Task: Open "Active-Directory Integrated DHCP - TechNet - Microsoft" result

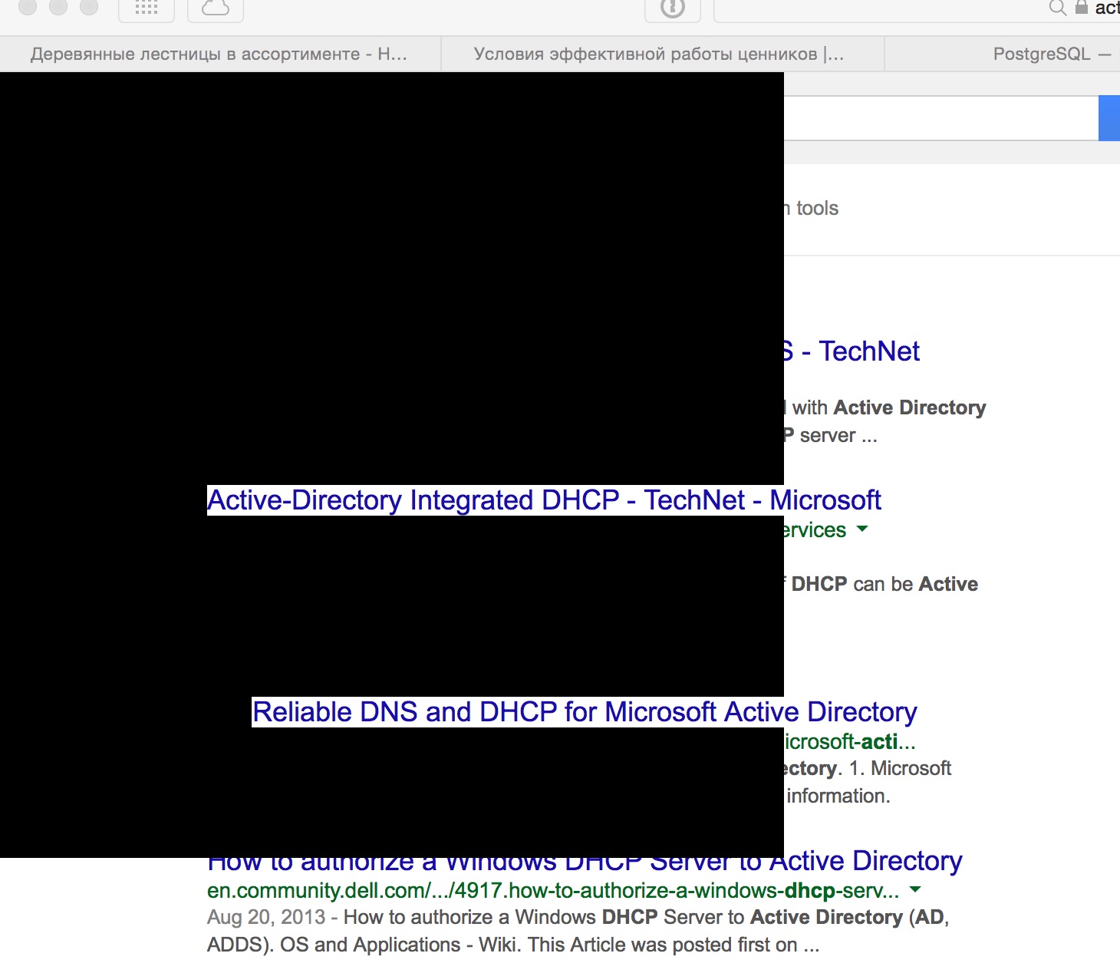Action: coord(544,500)
